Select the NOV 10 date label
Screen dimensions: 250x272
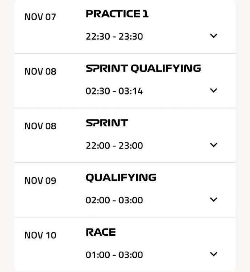coord(40,235)
